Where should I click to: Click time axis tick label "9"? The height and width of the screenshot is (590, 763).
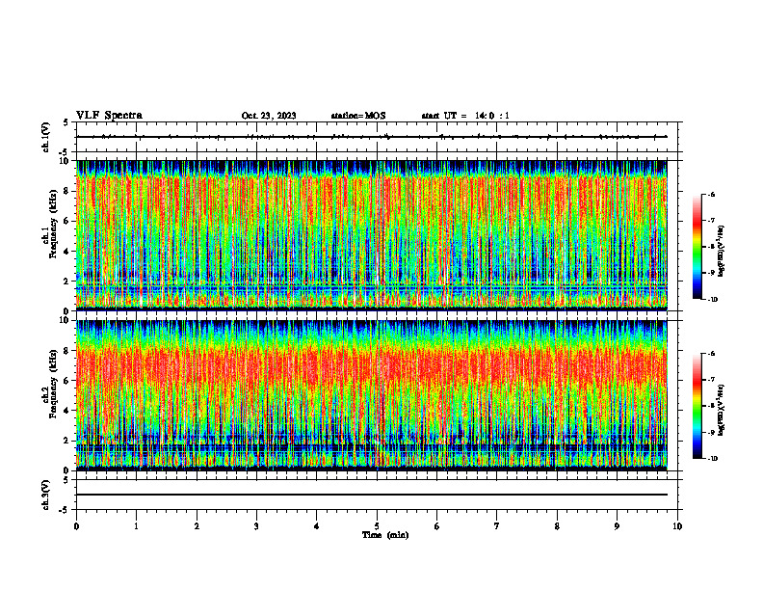617,526
